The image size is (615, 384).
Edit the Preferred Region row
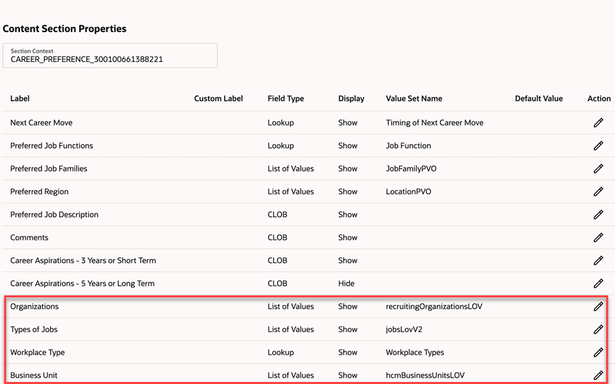598,192
